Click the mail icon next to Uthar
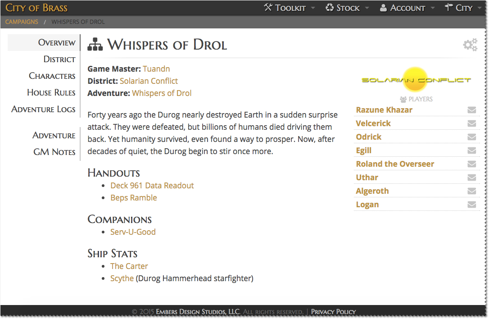Image resolution: width=489 pixels, height=319 pixels. (471, 178)
